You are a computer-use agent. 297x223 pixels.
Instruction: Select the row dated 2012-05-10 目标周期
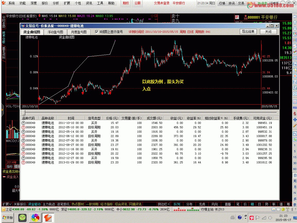point(150,127)
